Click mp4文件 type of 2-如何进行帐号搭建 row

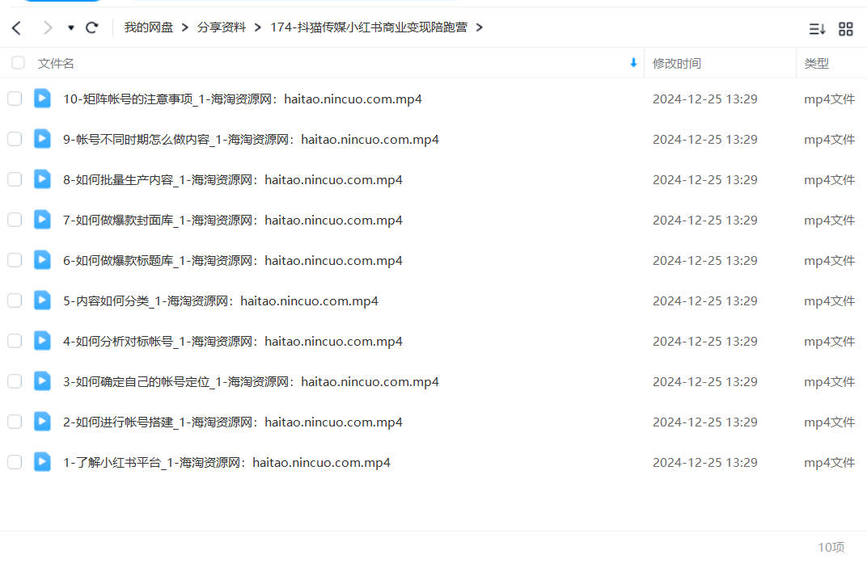click(830, 422)
